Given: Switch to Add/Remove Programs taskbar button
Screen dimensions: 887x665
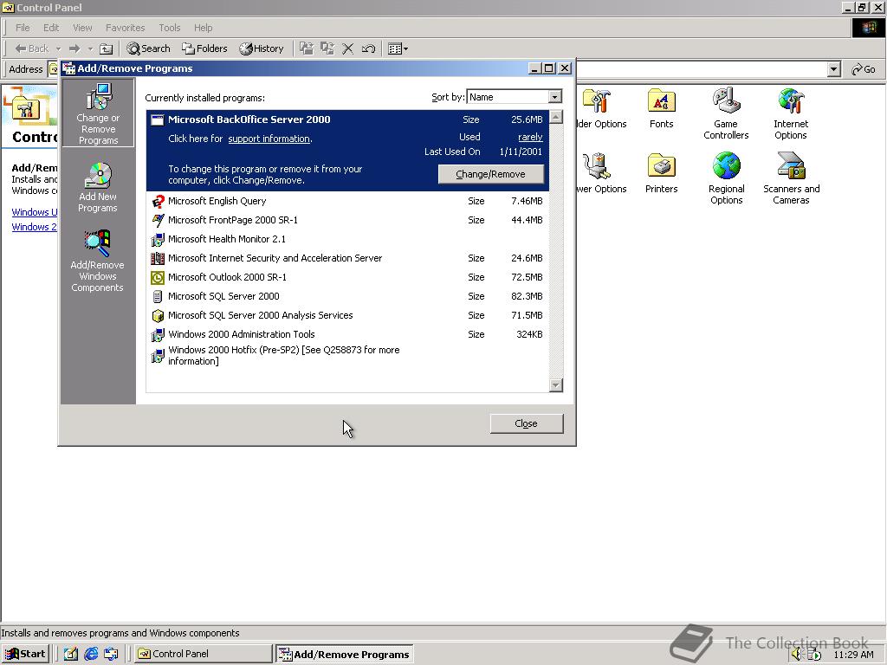Looking at the screenshot, I should (x=345, y=655).
